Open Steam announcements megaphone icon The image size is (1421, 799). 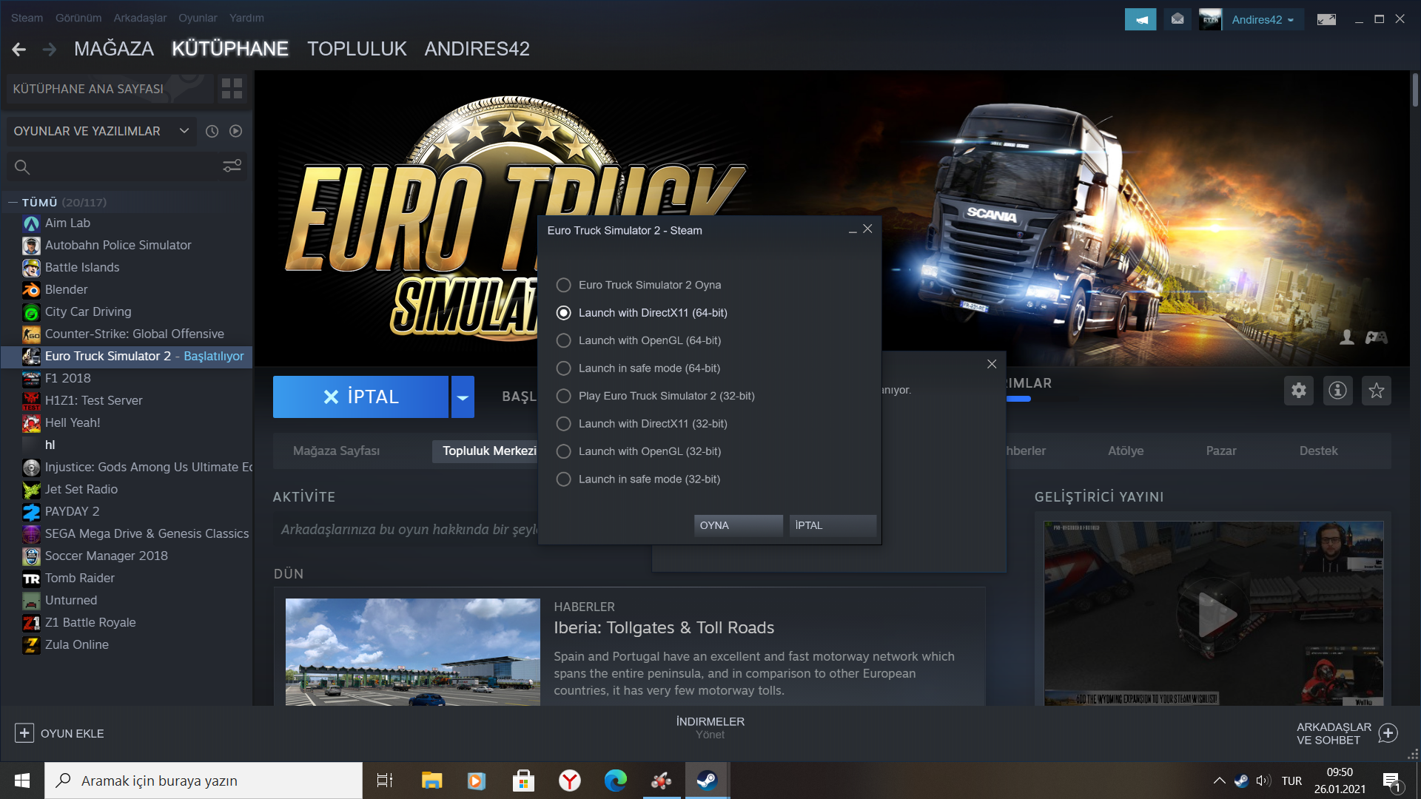[1140, 20]
